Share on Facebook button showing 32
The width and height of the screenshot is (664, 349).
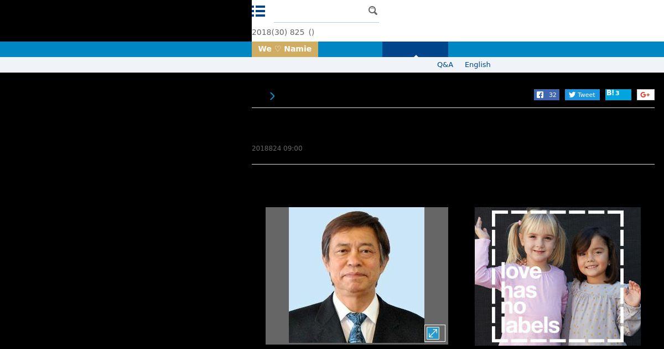click(x=547, y=95)
